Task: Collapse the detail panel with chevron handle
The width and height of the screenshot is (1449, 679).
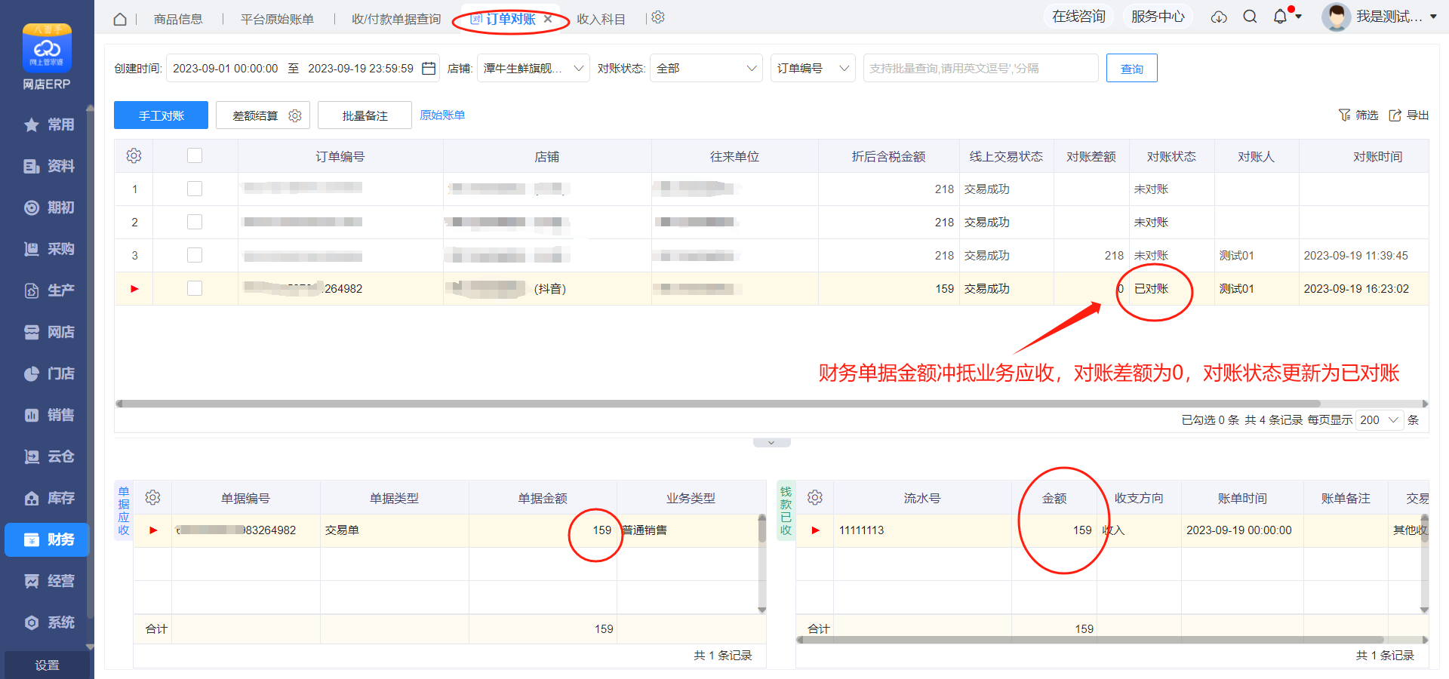Action: (771, 443)
